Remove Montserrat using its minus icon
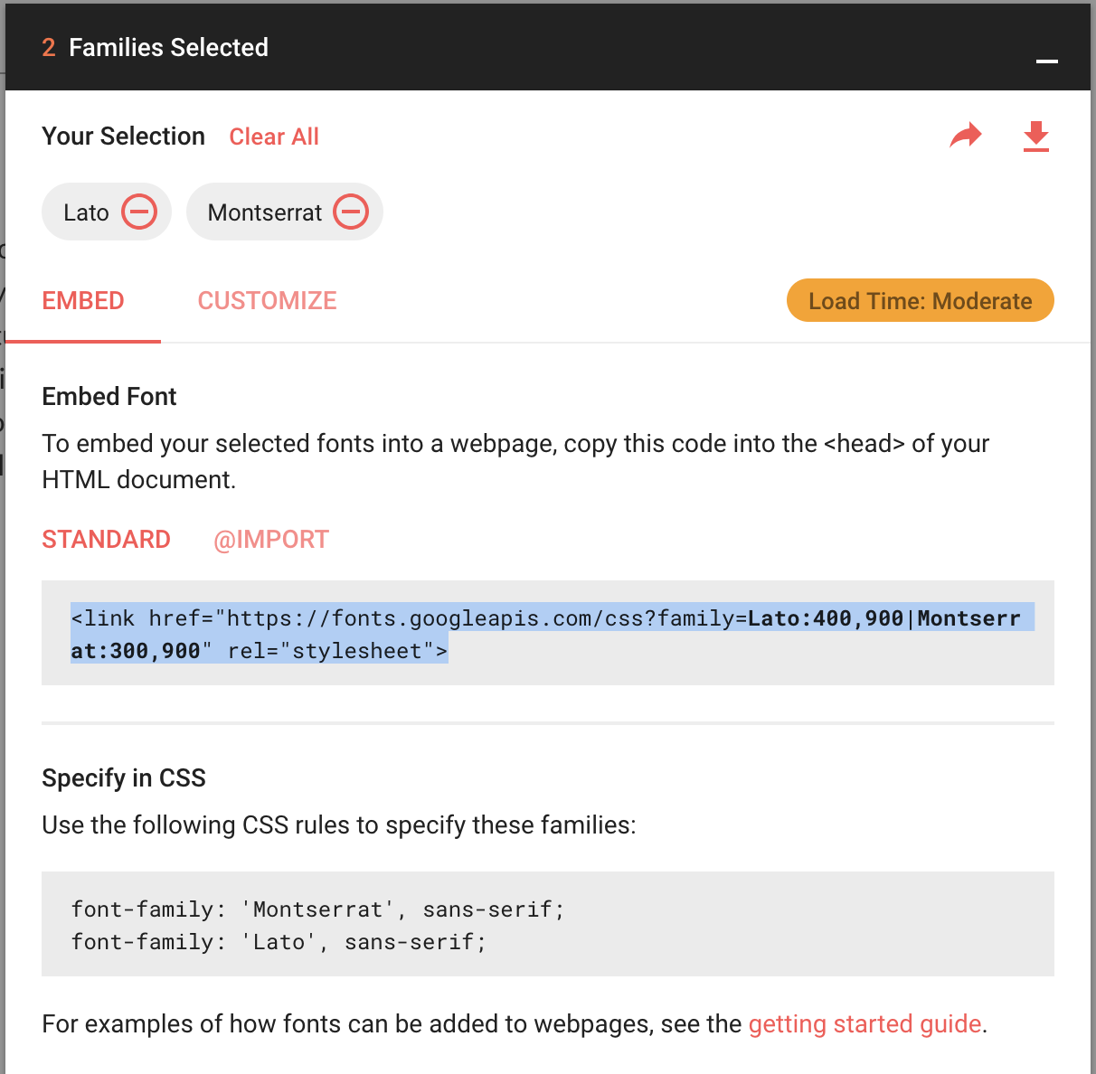1096x1074 pixels. click(x=351, y=212)
